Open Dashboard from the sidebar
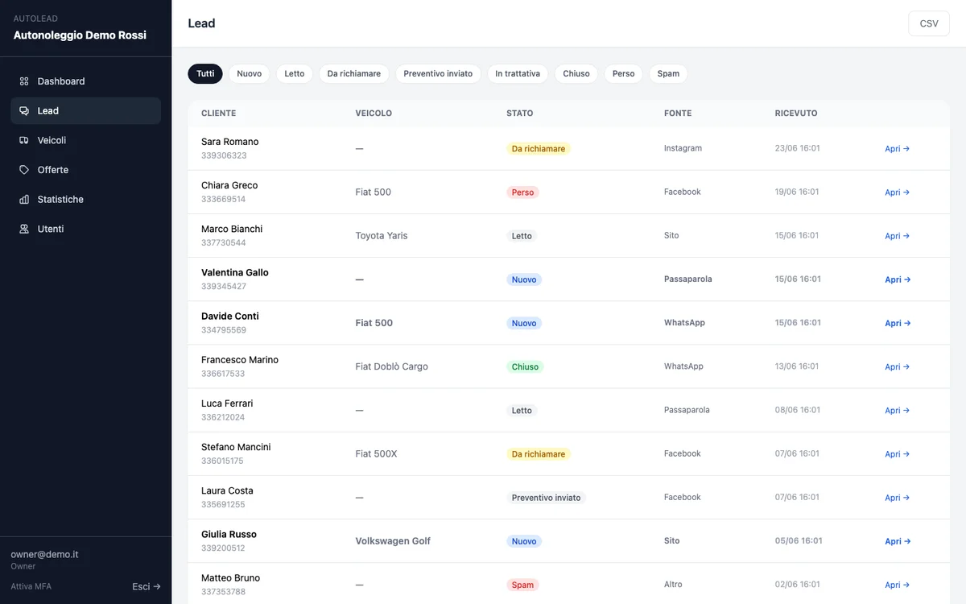This screenshot has height=604, width=966. [86, 81]
